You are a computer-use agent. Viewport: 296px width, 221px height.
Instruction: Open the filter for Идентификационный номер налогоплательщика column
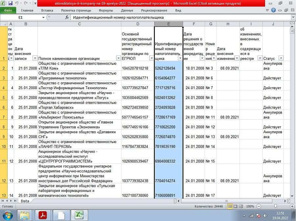[x=180, y=58]
